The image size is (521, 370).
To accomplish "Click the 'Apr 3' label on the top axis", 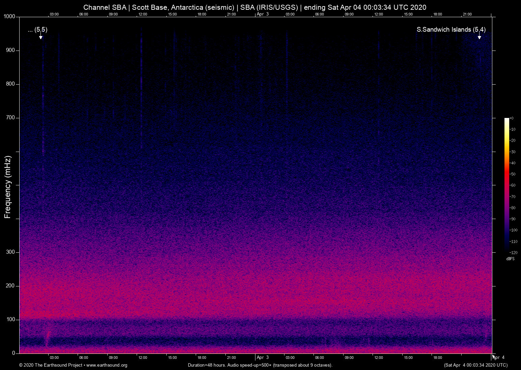I will (x=263, y=14).
